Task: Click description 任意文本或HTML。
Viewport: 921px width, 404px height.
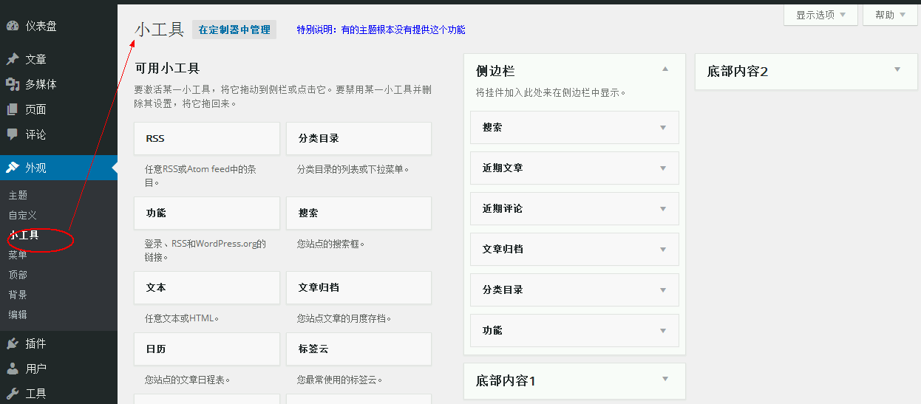Action: 182,318
